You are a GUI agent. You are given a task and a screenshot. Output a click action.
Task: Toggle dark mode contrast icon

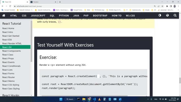click(x=160, y=15)
